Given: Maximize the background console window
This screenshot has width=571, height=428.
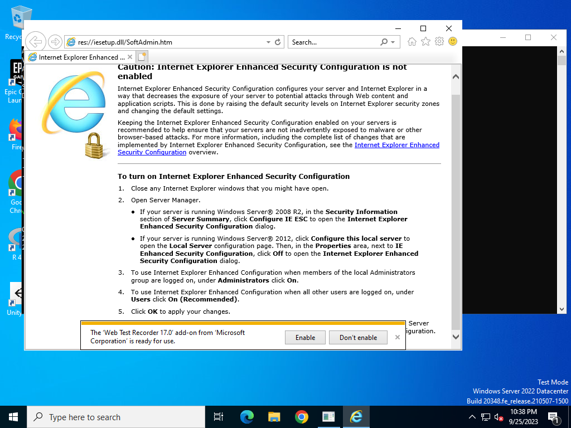Looking at the screenshot, I should pyautogui.click(x=528, y=37).
